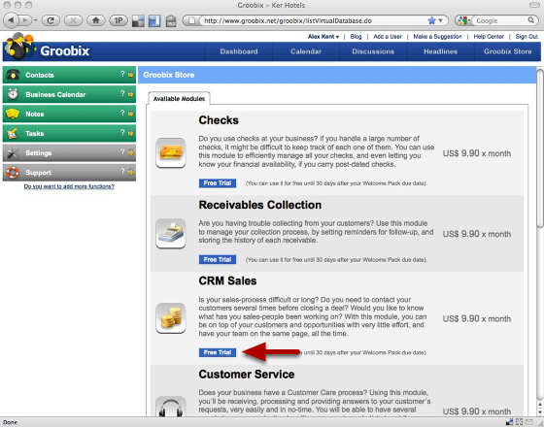Open the Dashboard menu
This screenshot has height=427, width=544.
(x=239, y=51)
